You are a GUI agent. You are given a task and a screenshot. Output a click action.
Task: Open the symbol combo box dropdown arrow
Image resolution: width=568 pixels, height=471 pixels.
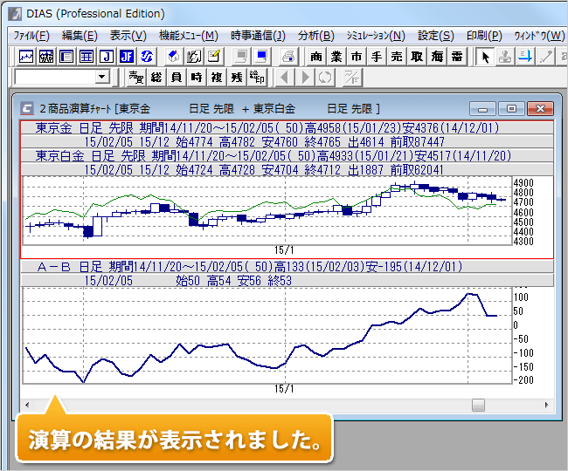[102, 78]
